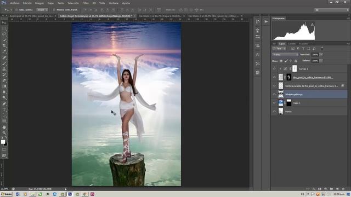Click the add layer mask button
The height and width of the screenshot is (197, 351).
(320, 189)
